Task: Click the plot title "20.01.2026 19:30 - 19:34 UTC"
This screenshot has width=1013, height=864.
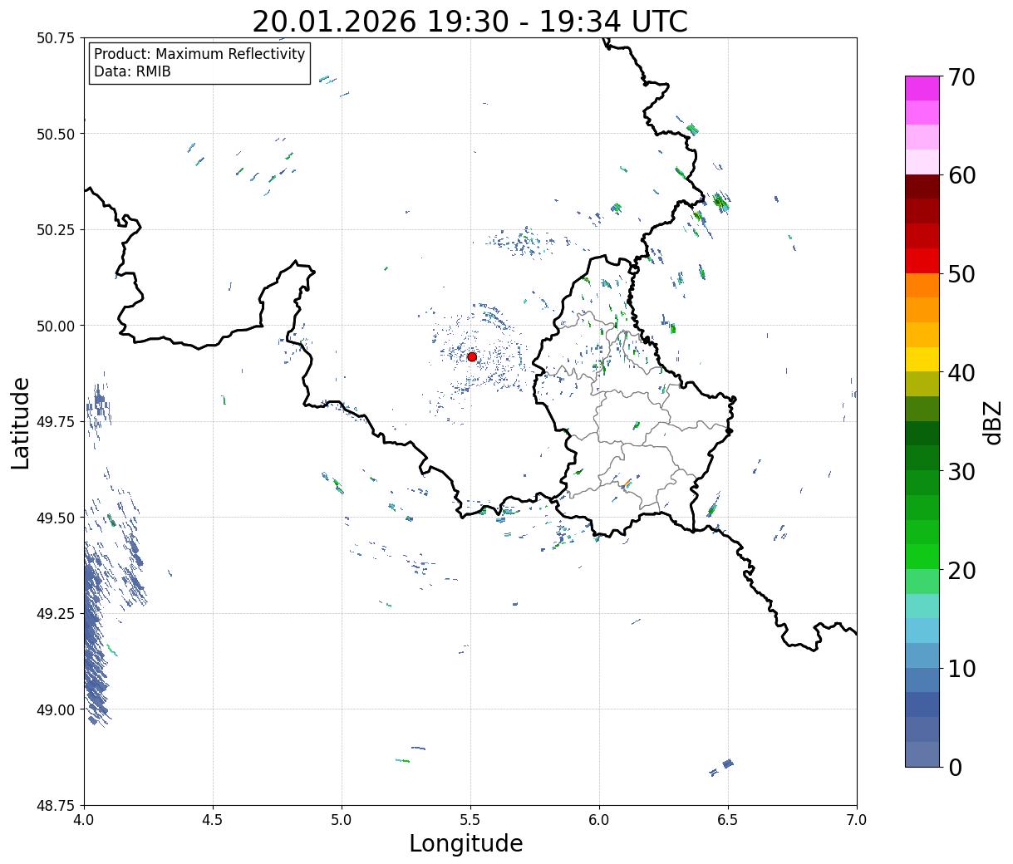Action: pyautogui.click(x=470, y=21)
